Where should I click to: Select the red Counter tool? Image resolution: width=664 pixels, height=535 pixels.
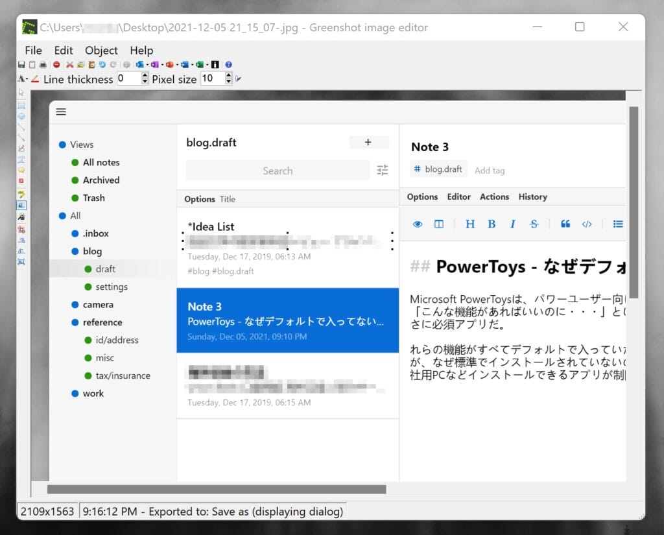(x=21, y=181)
